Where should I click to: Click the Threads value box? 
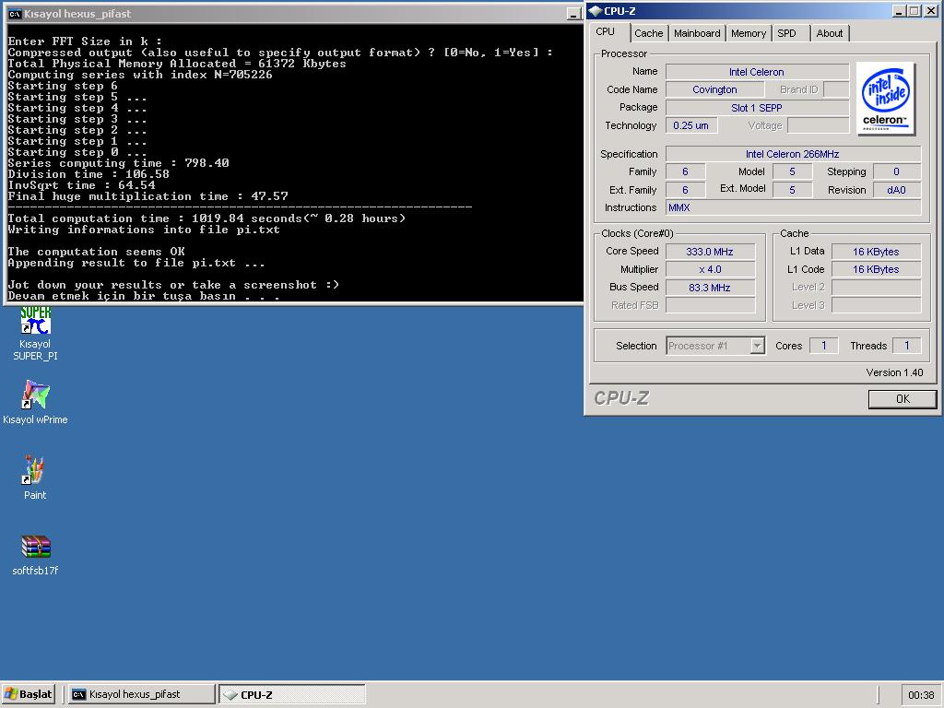(x=907, y=346)
